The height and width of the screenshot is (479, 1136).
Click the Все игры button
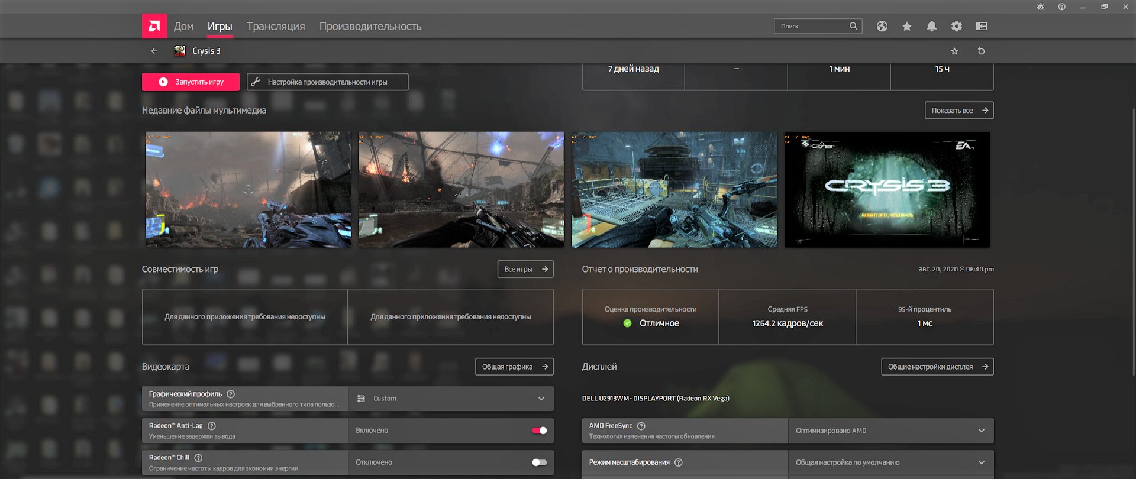(525, 269)
